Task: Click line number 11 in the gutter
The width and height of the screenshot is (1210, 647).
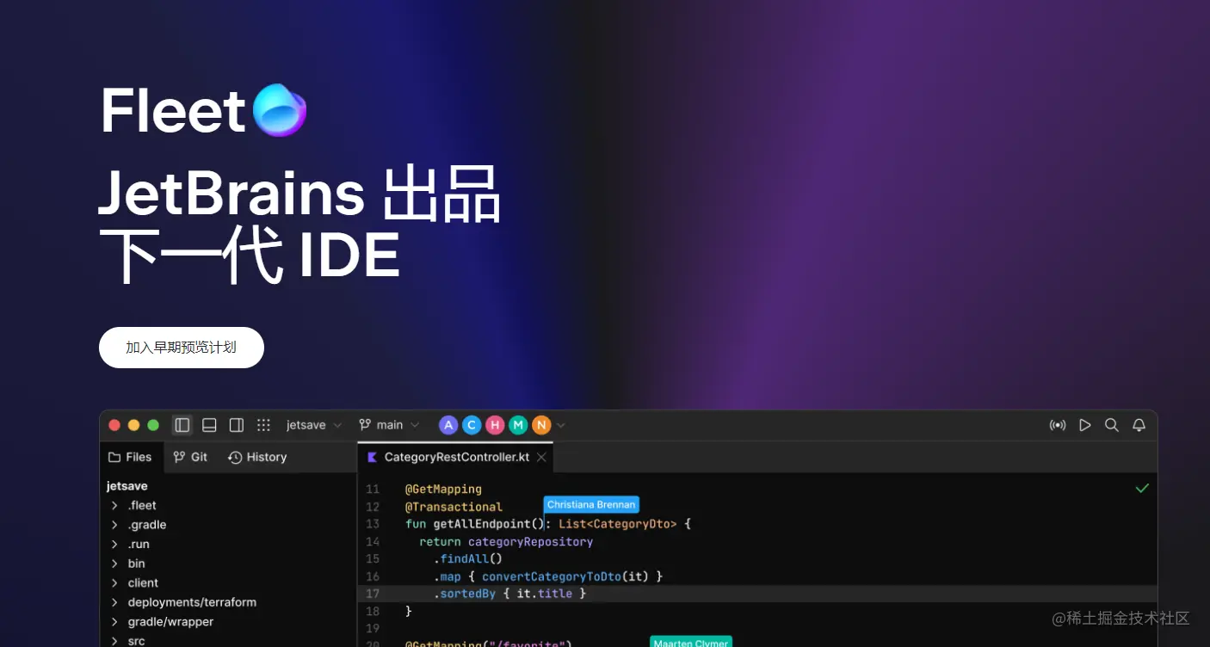Action: point(372,489)
